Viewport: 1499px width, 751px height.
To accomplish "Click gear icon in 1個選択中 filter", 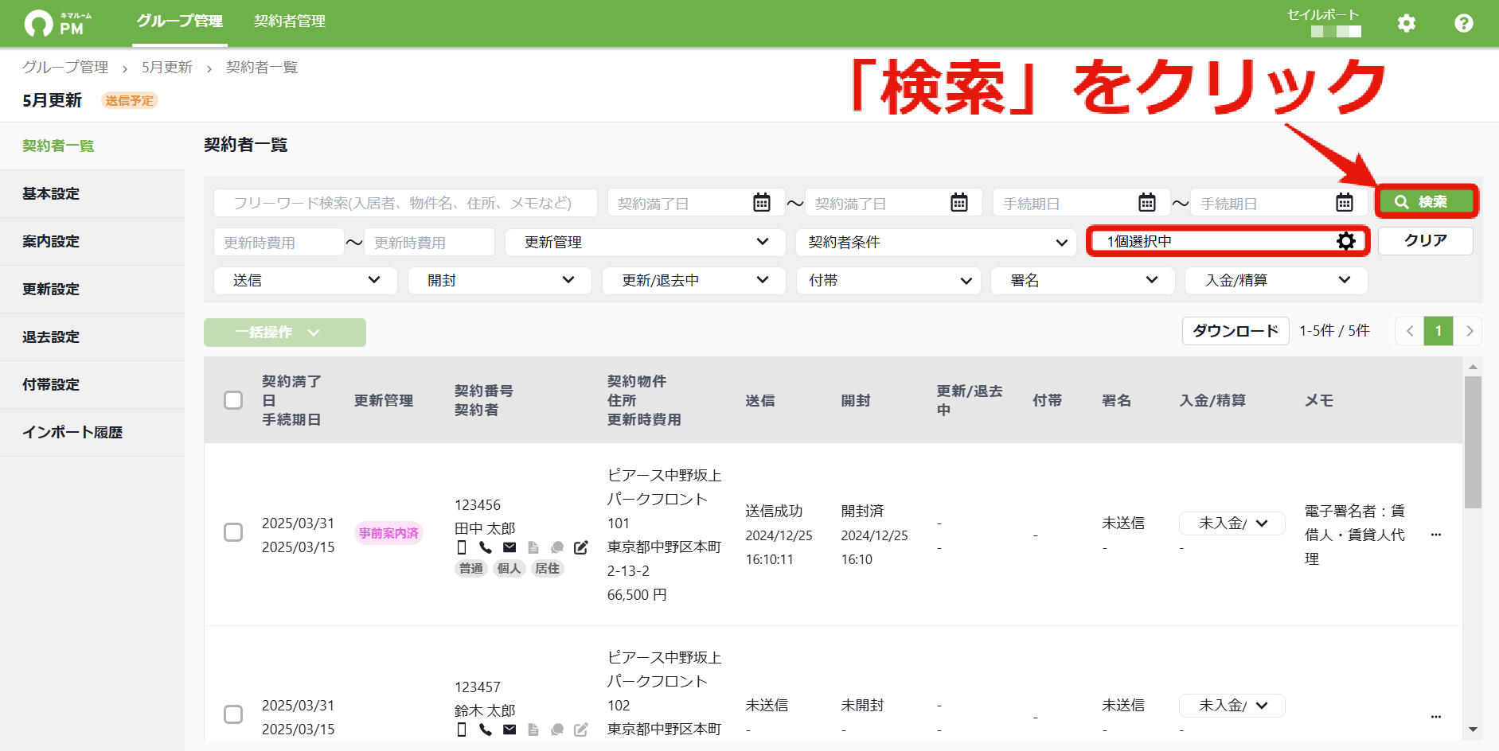I will 1345,241.
